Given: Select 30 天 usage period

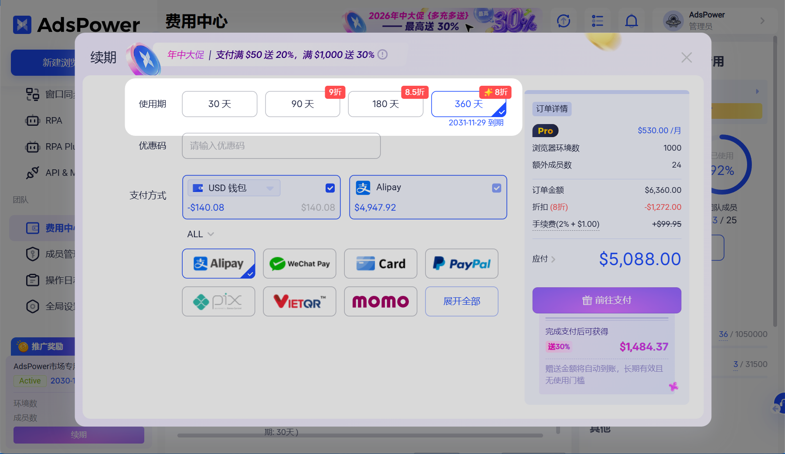Looking at the screenshot, I should [220, 104].
